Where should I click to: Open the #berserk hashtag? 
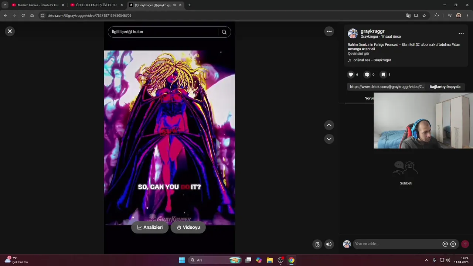pos(428,45)
